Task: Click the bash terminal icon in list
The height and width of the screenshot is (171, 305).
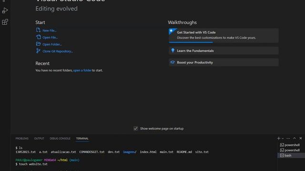Action: tap(282, 155)
